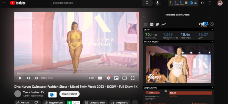Click 'Создать клип' button

point(95,103)
